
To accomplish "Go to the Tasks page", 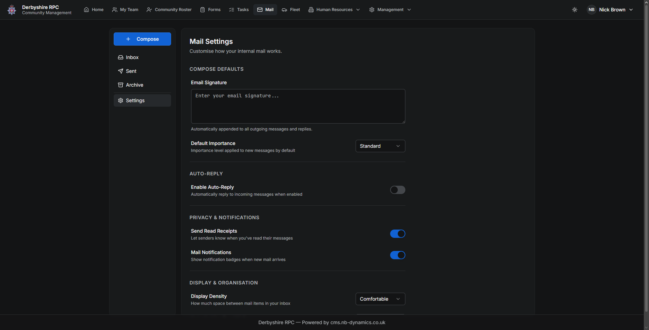I will tap(239, 10).
